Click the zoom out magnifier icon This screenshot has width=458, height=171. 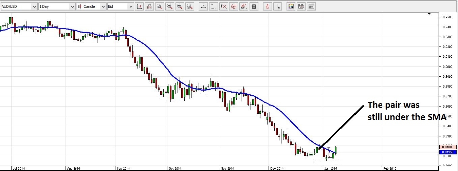point(180,6)
